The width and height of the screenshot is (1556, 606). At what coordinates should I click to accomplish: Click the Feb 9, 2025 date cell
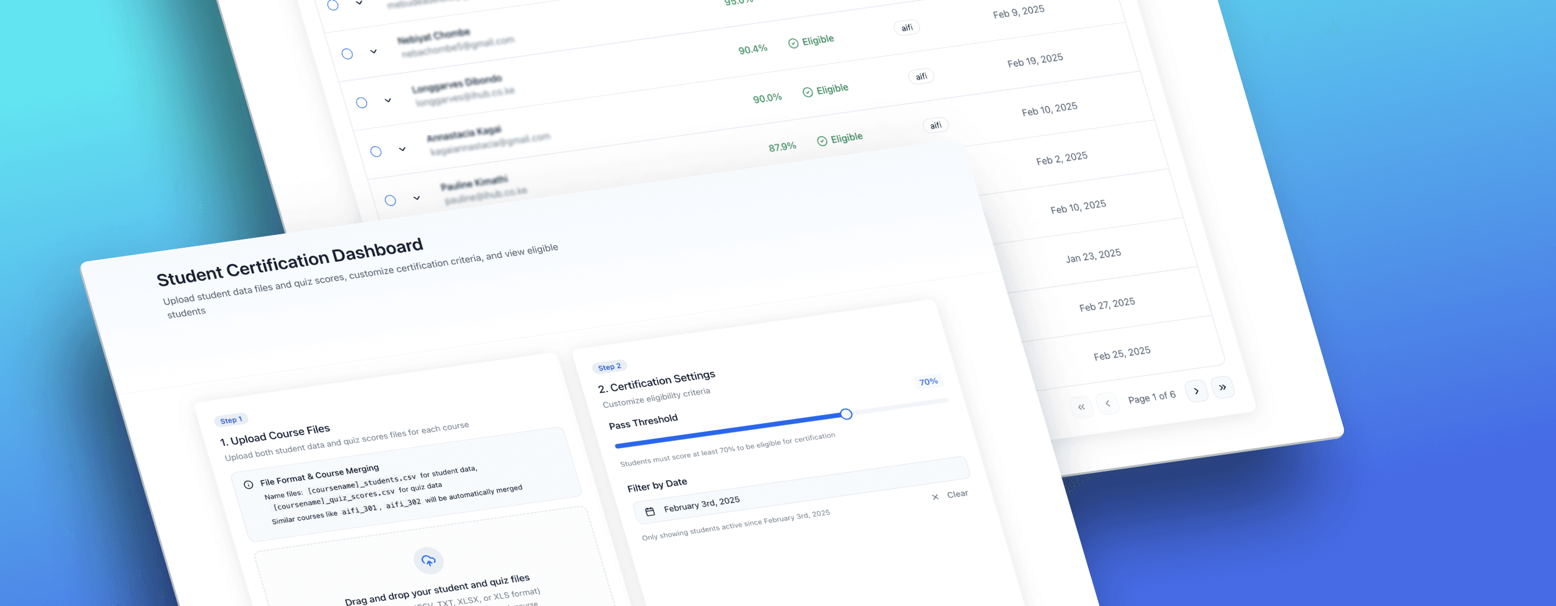[1018, 12]
